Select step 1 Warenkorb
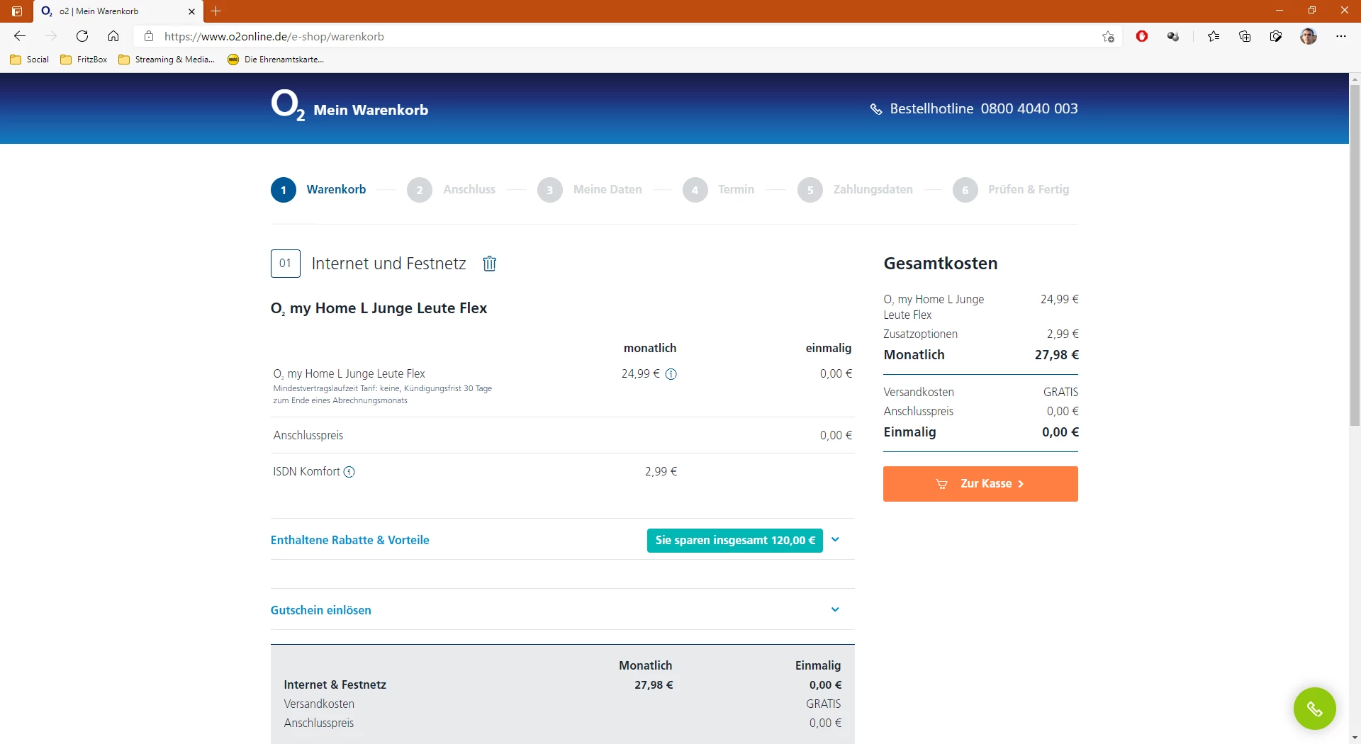Screen dimensions: 1361x744 click(x=318, y=190)
